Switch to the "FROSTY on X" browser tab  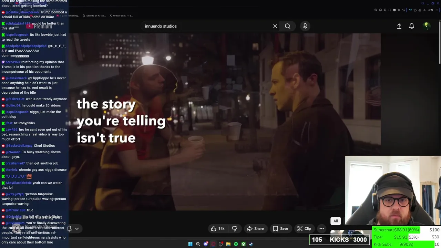121,15
